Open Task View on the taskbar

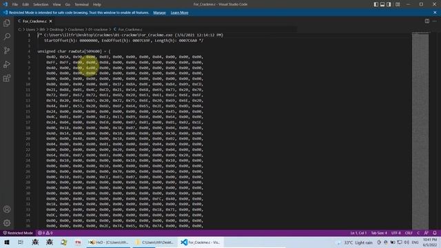click(x=21, y=242)
